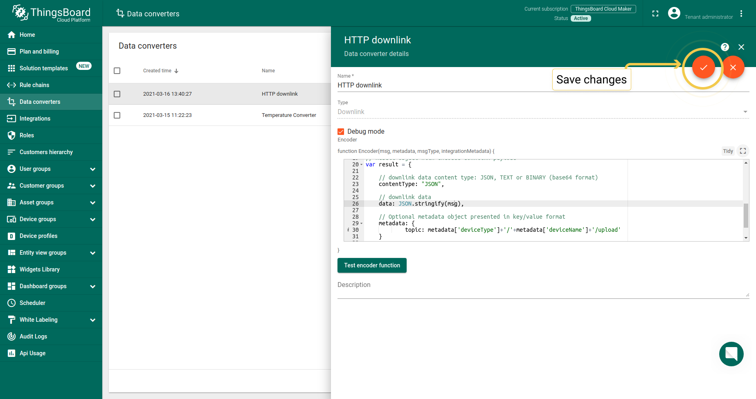Click the 2021-03-16 13:40:27 created time cell
This screenshot has width=756, height=399.
tap(167, 94)
